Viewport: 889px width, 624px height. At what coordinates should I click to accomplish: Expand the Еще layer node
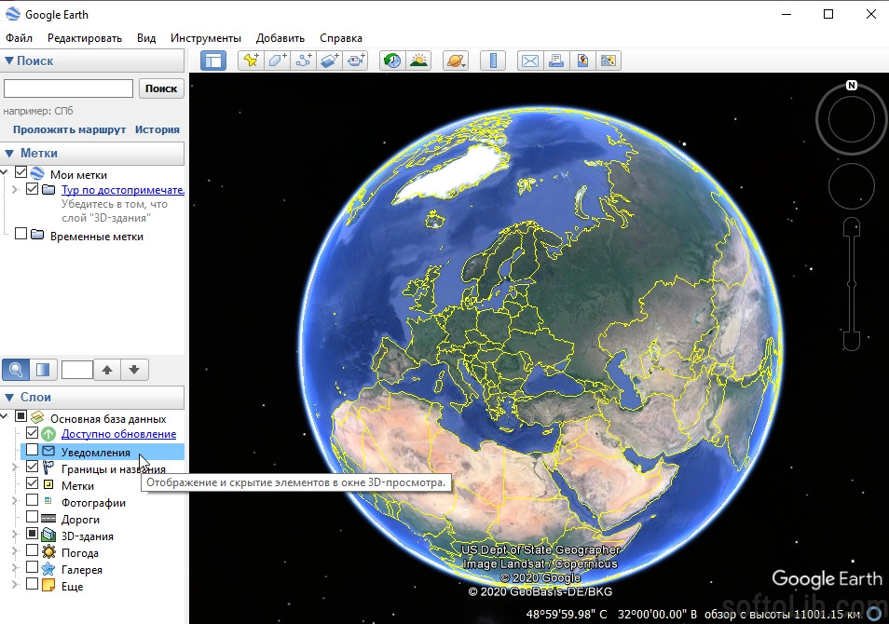tap(15, 584)
